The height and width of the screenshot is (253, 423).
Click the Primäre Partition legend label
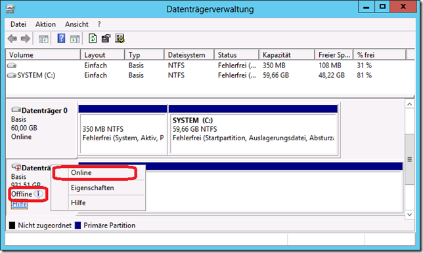tap(110, 225)
